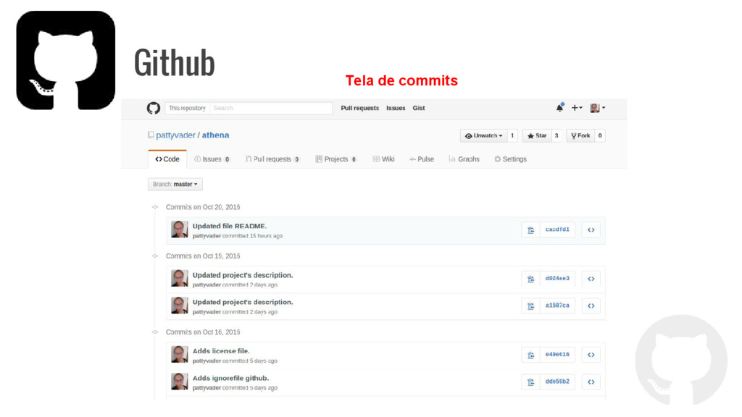Screen dimensions: 742x417
Task: Switch to the Projects tab
Action: (x=336, y=159)
